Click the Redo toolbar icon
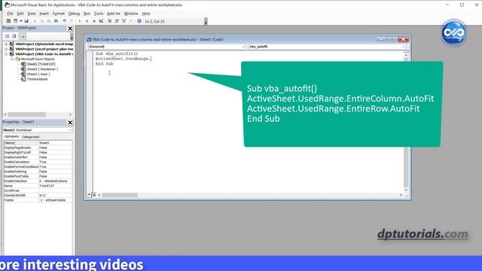Image resolution: width=482 pixels, height=271 pixels. [72, 21]
